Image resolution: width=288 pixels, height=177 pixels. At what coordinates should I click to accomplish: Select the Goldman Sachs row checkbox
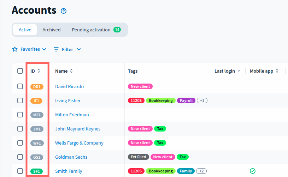click(x=20, y=157)
